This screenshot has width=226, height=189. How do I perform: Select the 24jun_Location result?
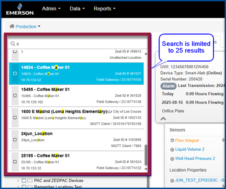[x=76, y=140]
